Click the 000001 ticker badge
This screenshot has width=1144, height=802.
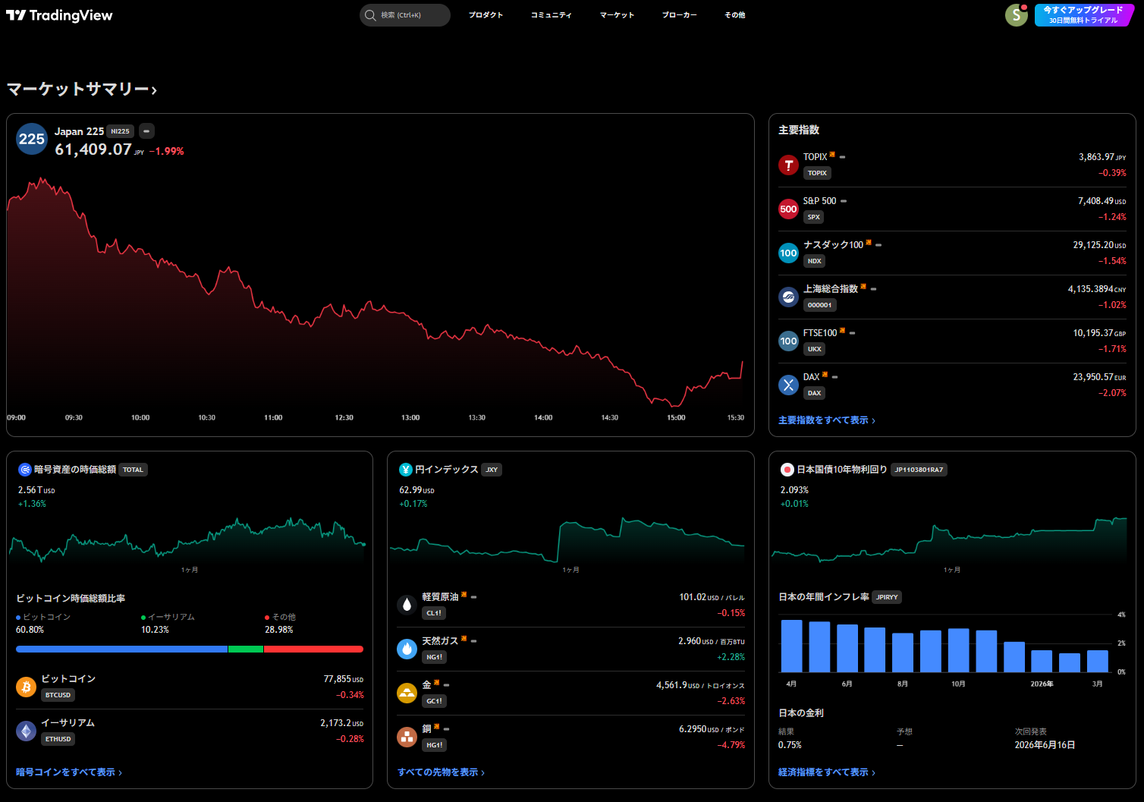(820, 305)
